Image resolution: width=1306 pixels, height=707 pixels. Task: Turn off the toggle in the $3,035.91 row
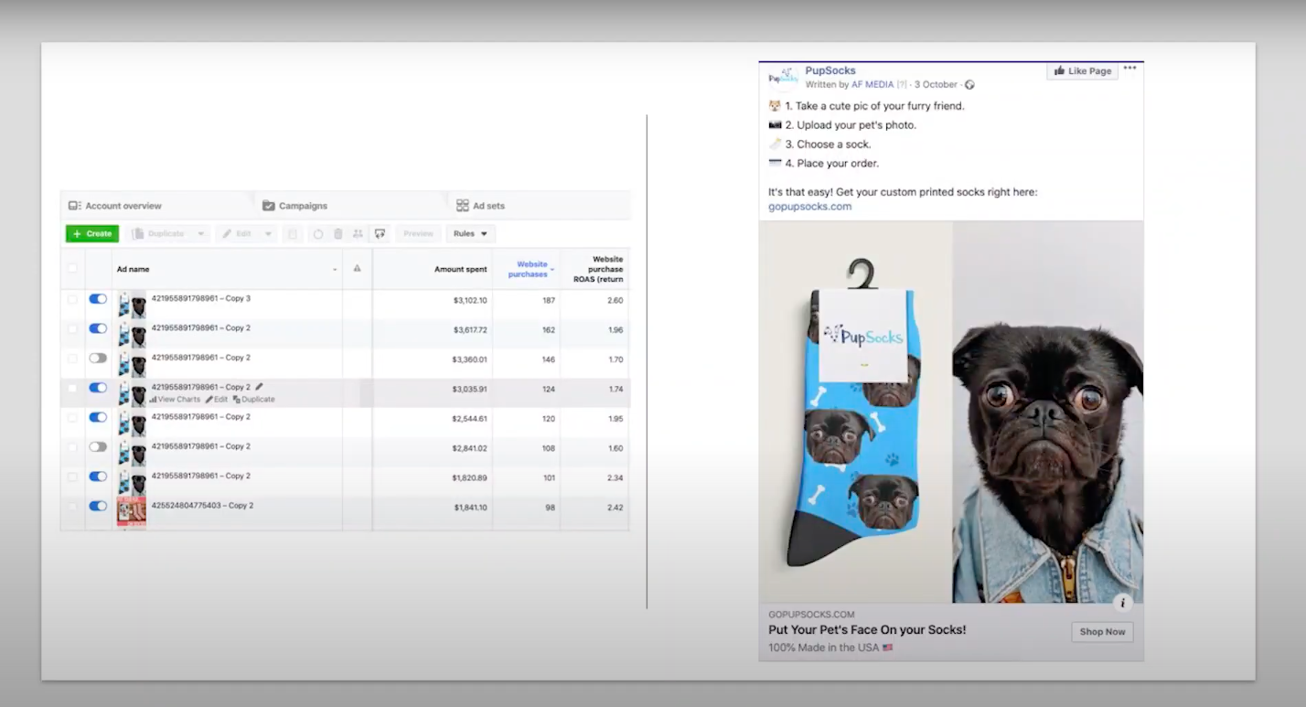pyautogui.click(x=98, y=388)
